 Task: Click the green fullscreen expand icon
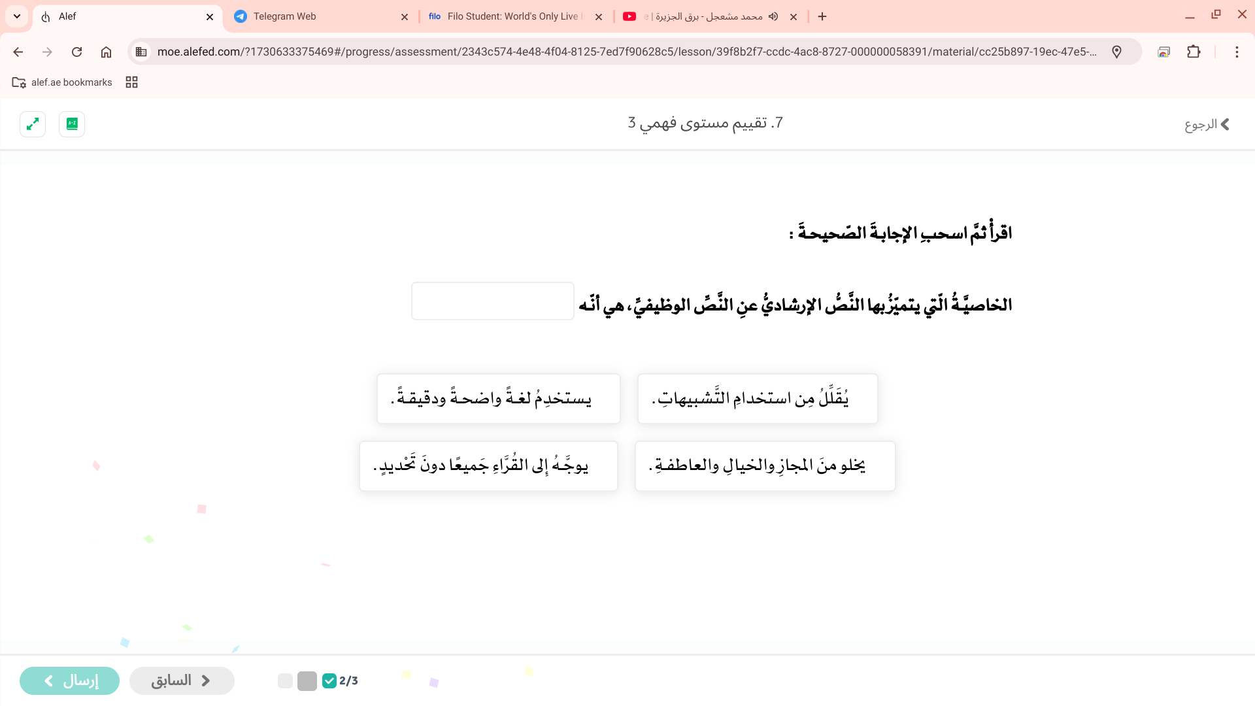click(x=33, y=124)
